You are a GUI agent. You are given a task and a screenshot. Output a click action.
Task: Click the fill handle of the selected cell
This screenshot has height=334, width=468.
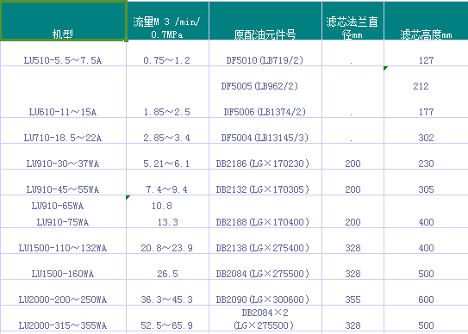point(126,40)
